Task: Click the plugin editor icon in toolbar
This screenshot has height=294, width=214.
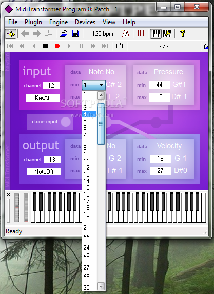Action: (x=10, y=34)
